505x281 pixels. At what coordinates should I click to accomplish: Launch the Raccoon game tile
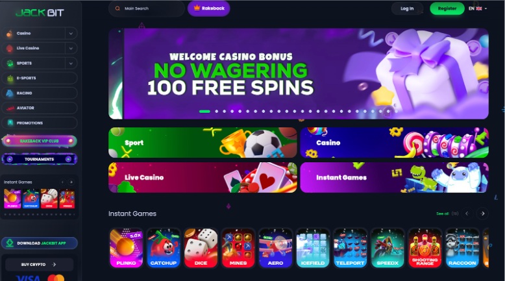pyautogui.click(x=462, y=248)
